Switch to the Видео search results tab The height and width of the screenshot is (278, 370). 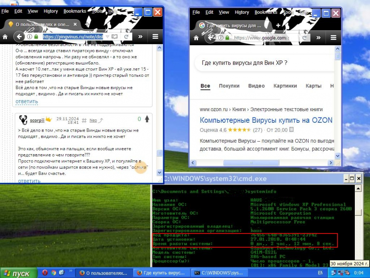pos(256,86)
